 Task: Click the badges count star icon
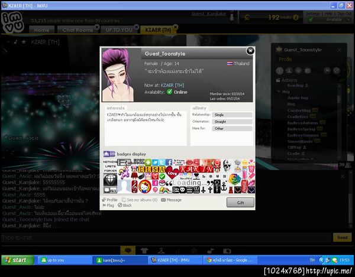pos(109,154)
